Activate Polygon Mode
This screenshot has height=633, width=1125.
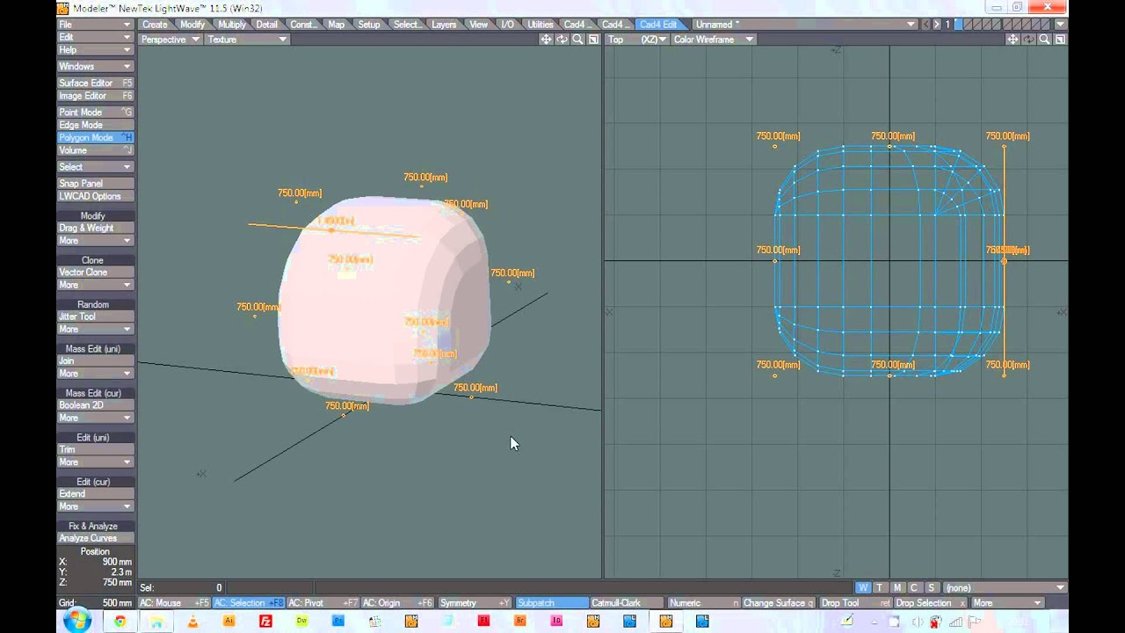coord(95,138)
